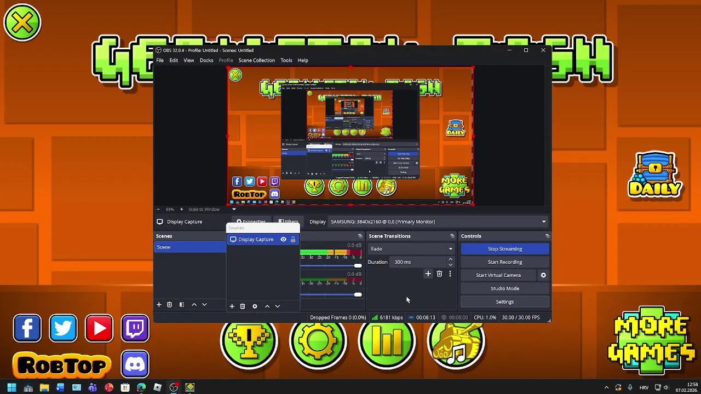Open Geometry Dash stats bars button

click(387, 340)
